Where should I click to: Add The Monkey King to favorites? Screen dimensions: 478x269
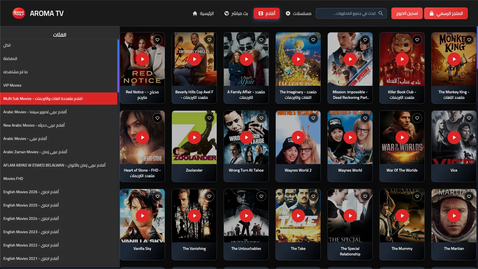[469, 40]
